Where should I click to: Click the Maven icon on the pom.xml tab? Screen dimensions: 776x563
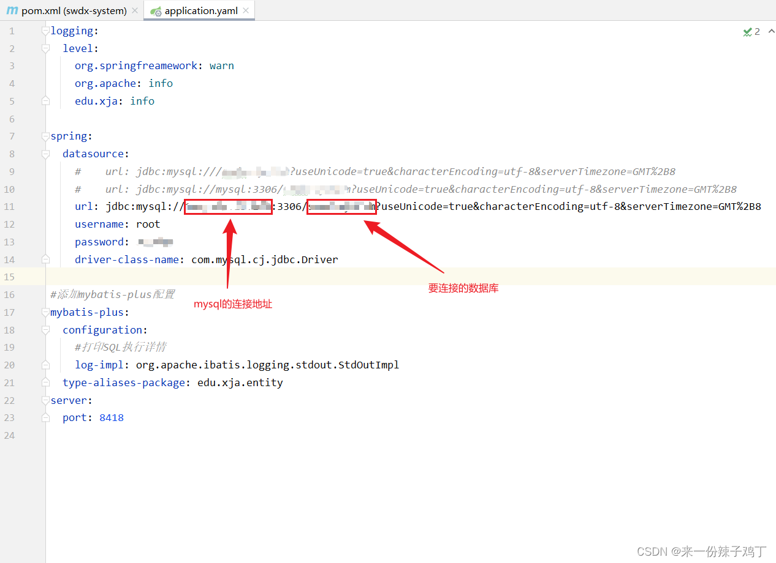11,10
